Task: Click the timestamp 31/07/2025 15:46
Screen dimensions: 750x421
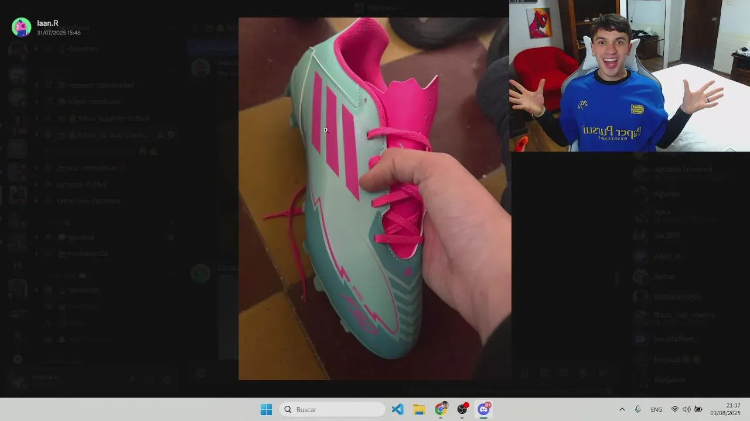Action: tap(59, 33)
